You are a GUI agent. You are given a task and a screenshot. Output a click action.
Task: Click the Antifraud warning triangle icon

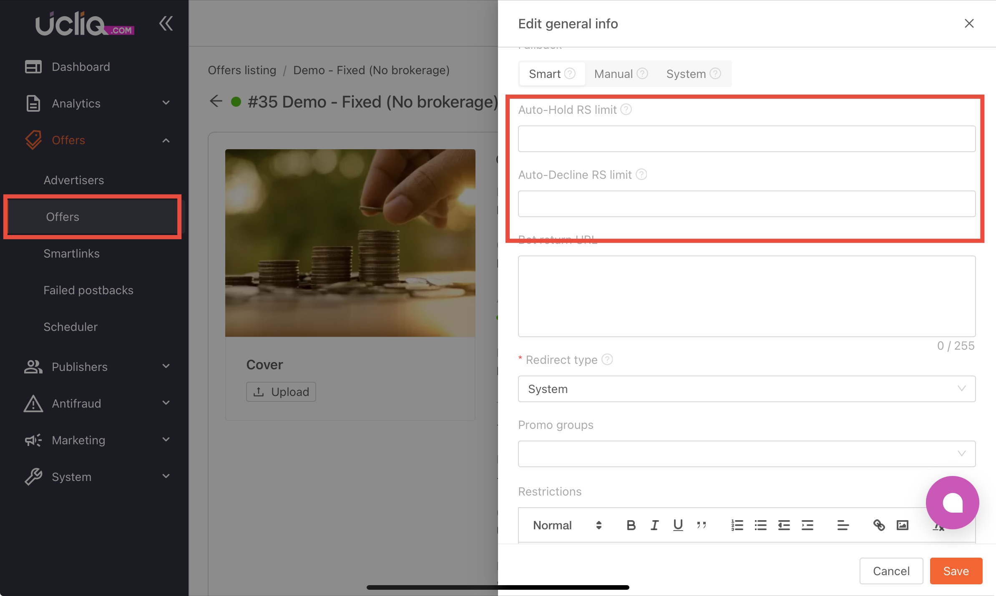coord(33,403)
